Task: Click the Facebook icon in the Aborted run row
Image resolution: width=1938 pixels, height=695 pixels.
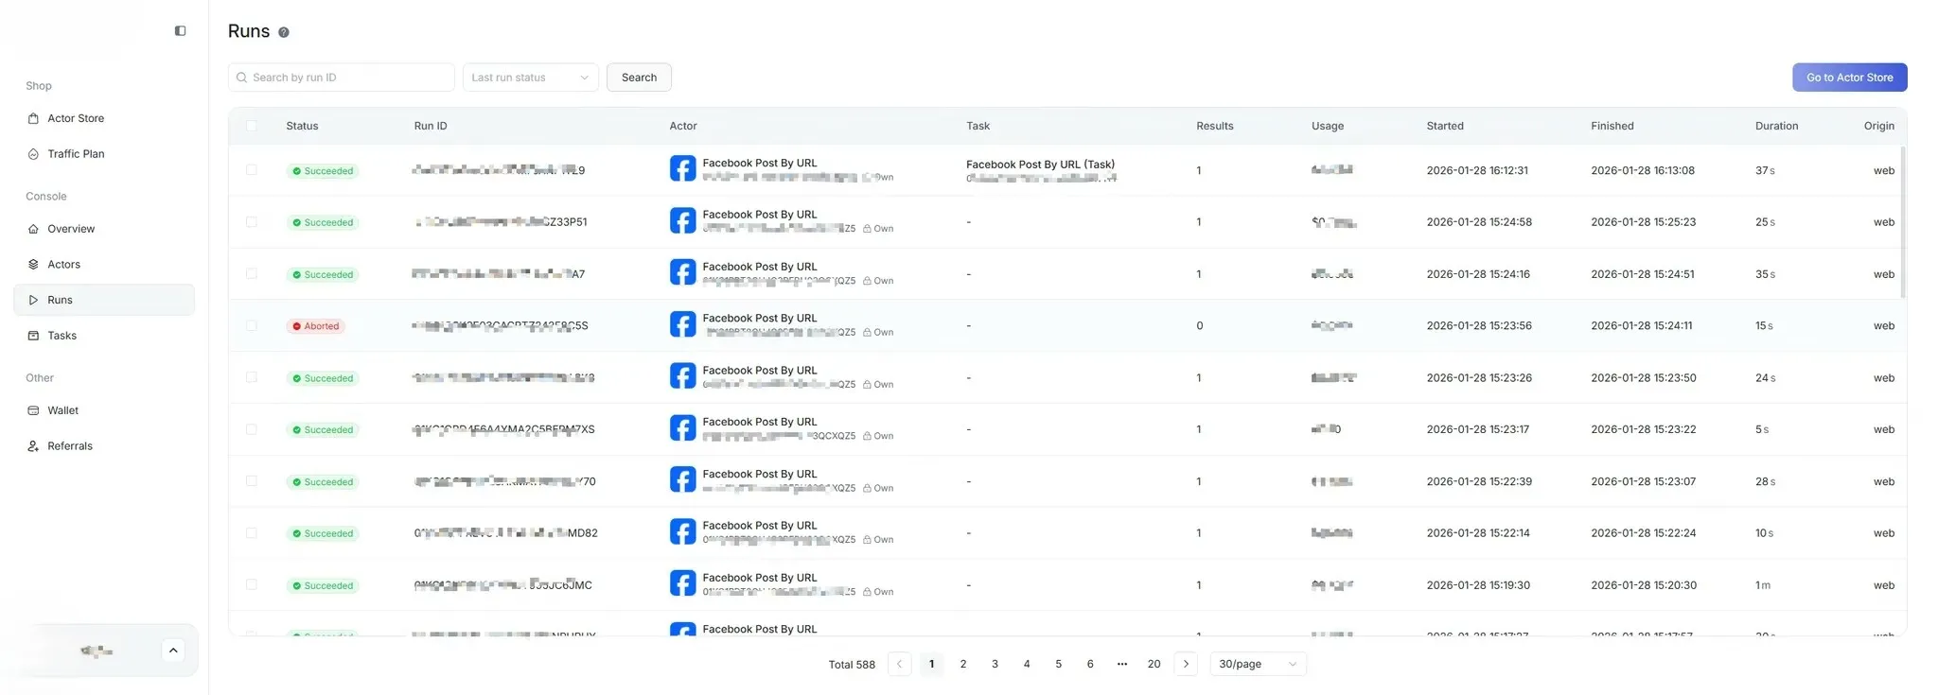Action: 682,325
